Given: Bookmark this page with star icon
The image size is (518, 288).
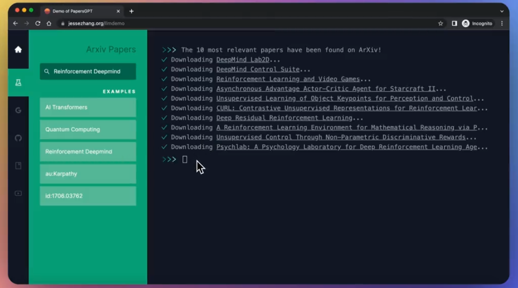Looking at the screenshot, I should click(x=441, y=23).
